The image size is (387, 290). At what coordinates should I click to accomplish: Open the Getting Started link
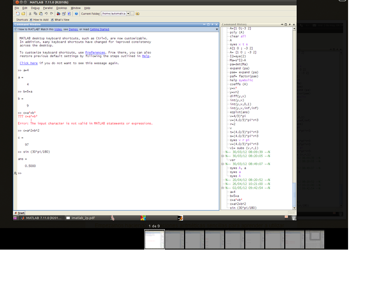99,29
